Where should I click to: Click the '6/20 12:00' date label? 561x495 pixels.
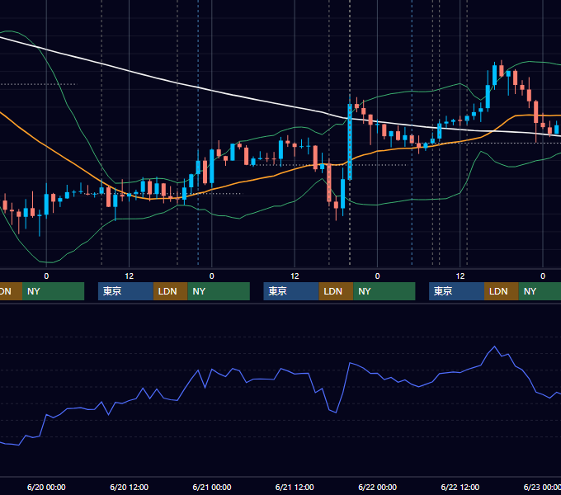[x=130, y=487]
